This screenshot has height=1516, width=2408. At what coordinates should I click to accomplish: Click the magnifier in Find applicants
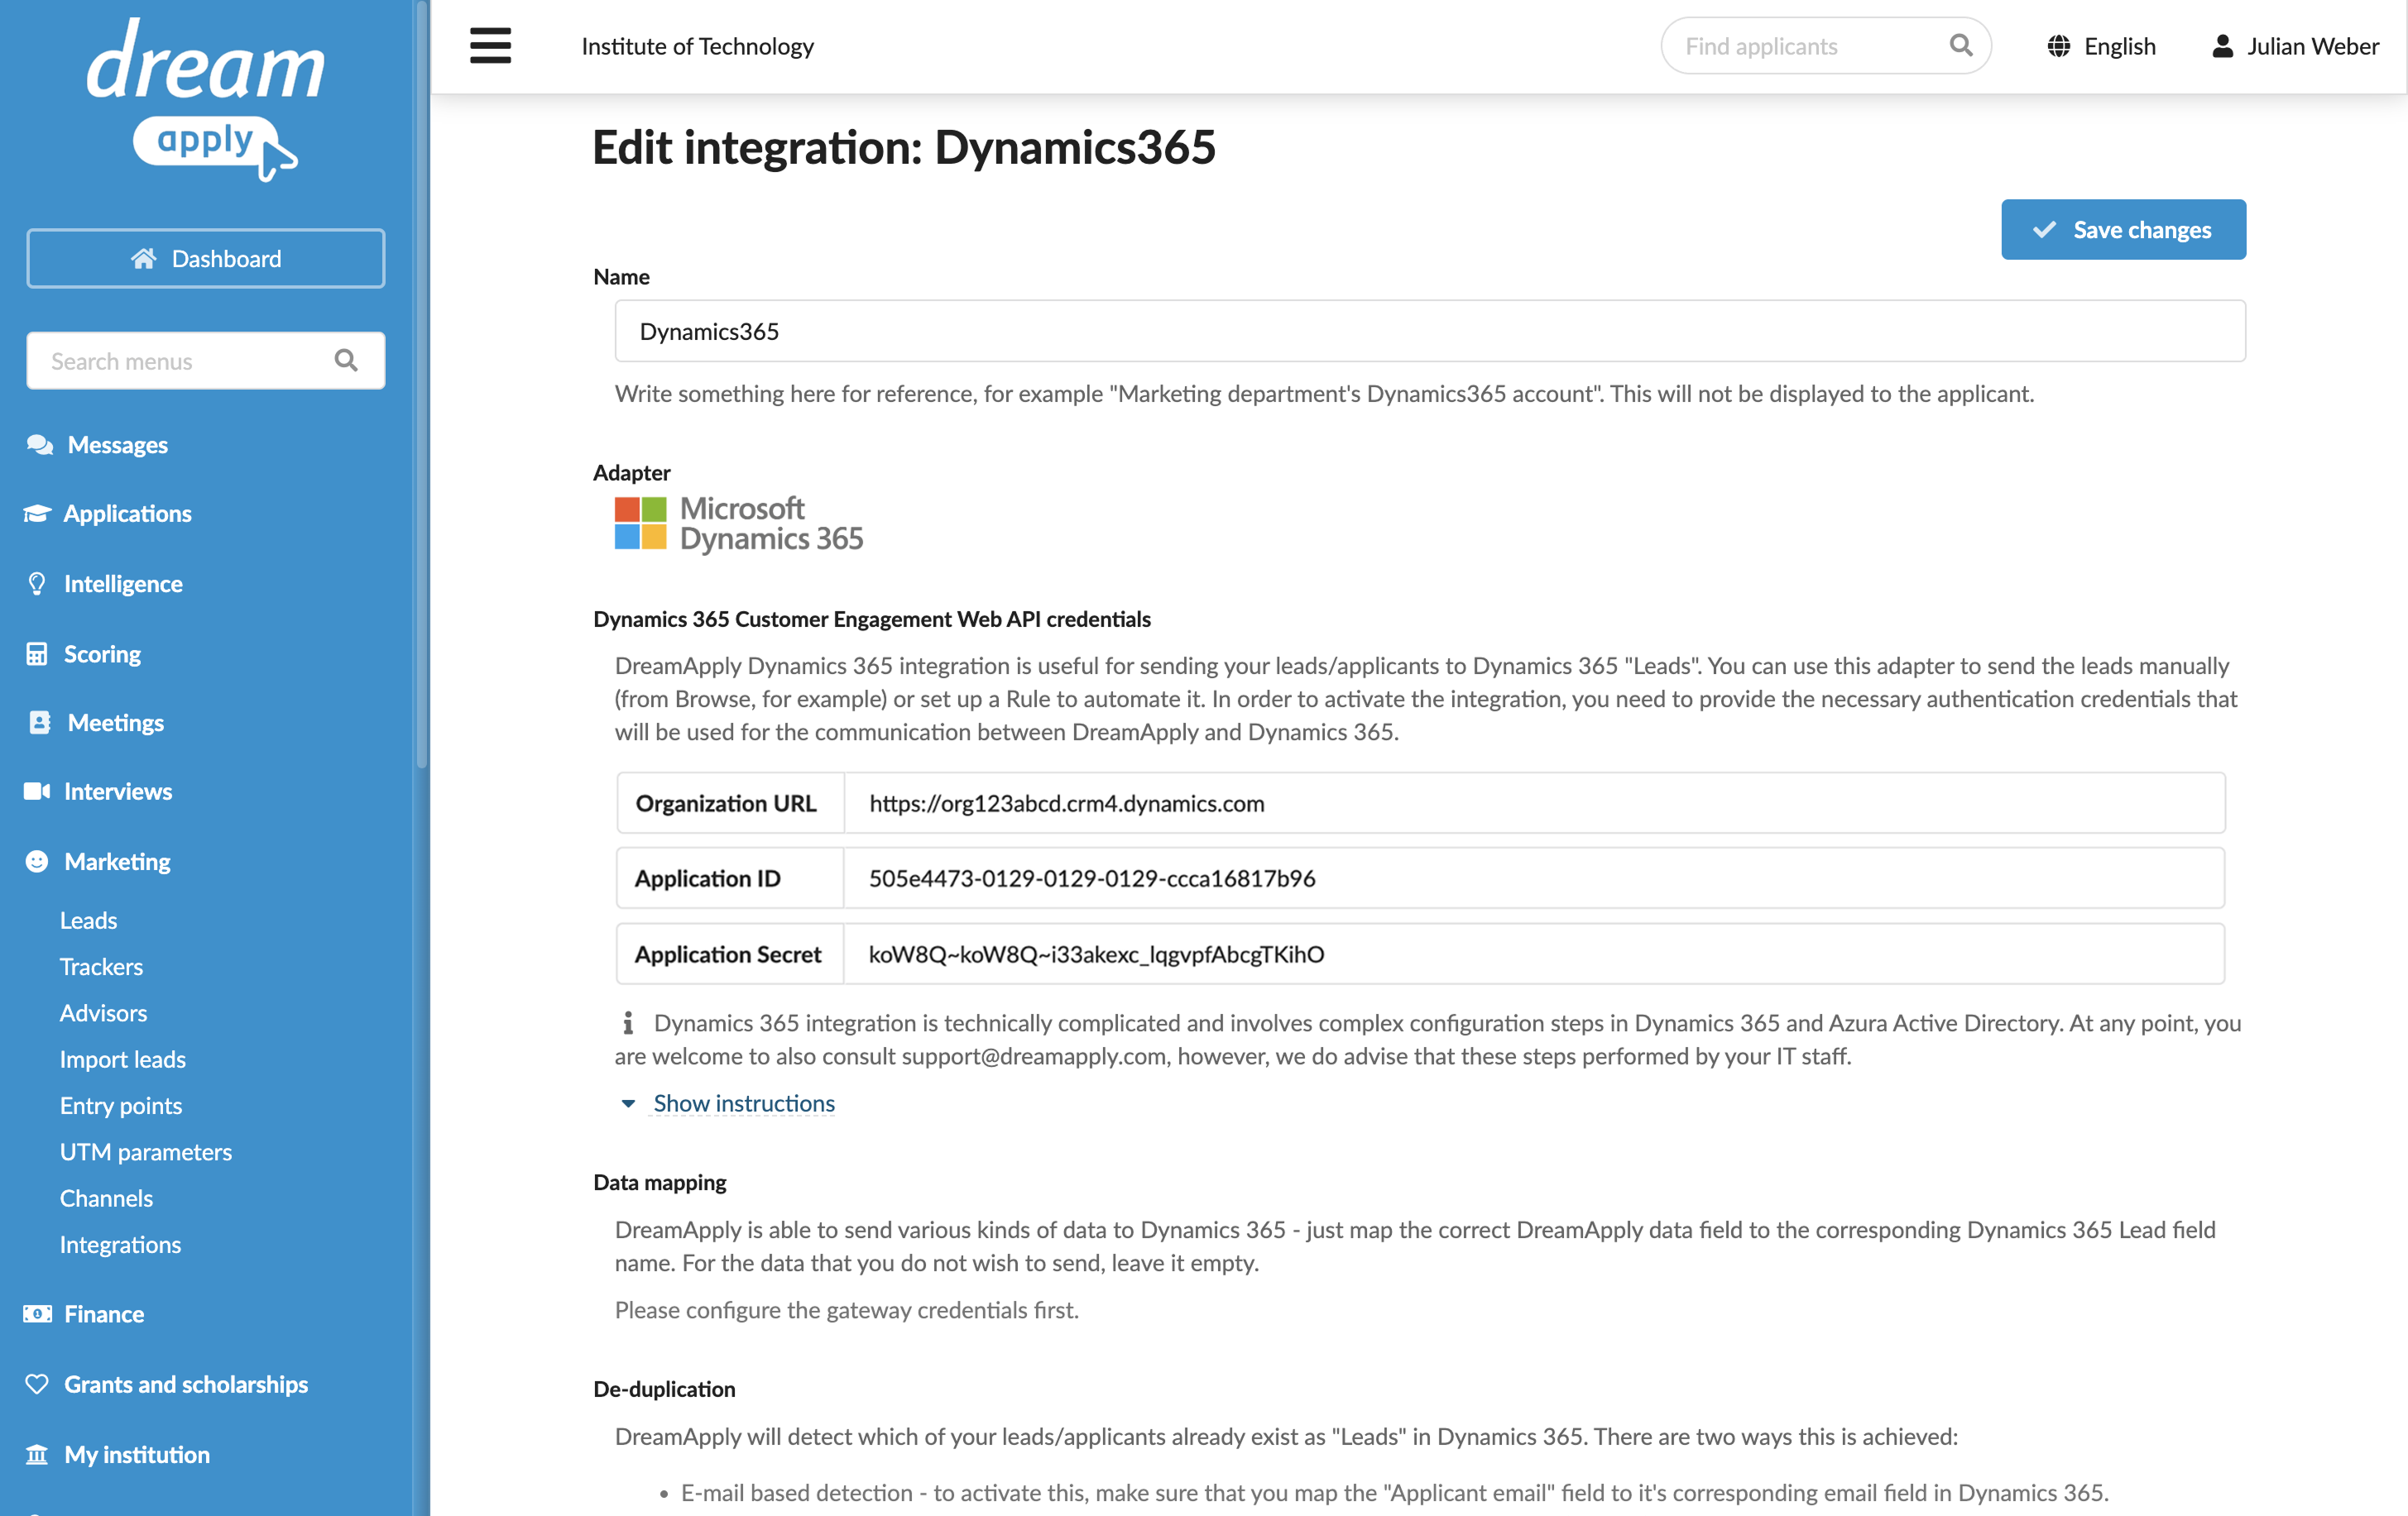(1961, 45)
